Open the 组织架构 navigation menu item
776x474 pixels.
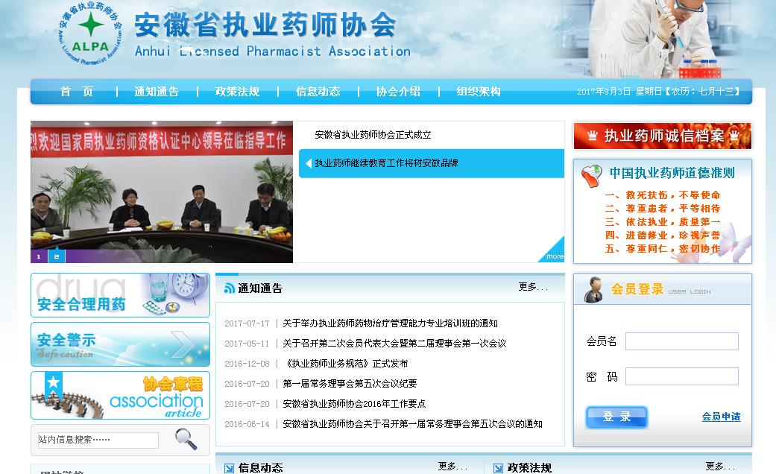coord(479,92)
